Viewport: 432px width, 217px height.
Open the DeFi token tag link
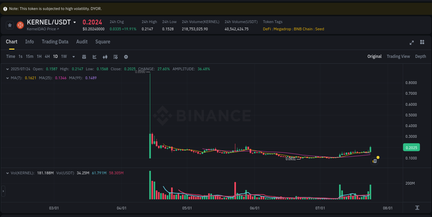[x=266, y=29]
